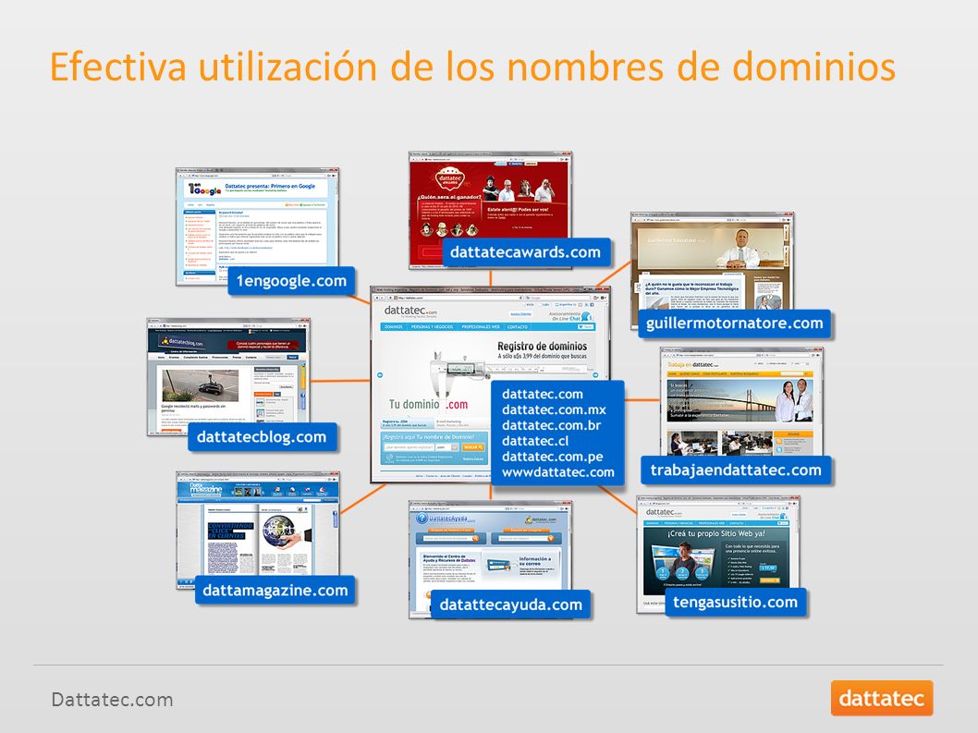Open the 1engoogle site screenshot thumbnail
978x733 pixels.
[257, 226]
